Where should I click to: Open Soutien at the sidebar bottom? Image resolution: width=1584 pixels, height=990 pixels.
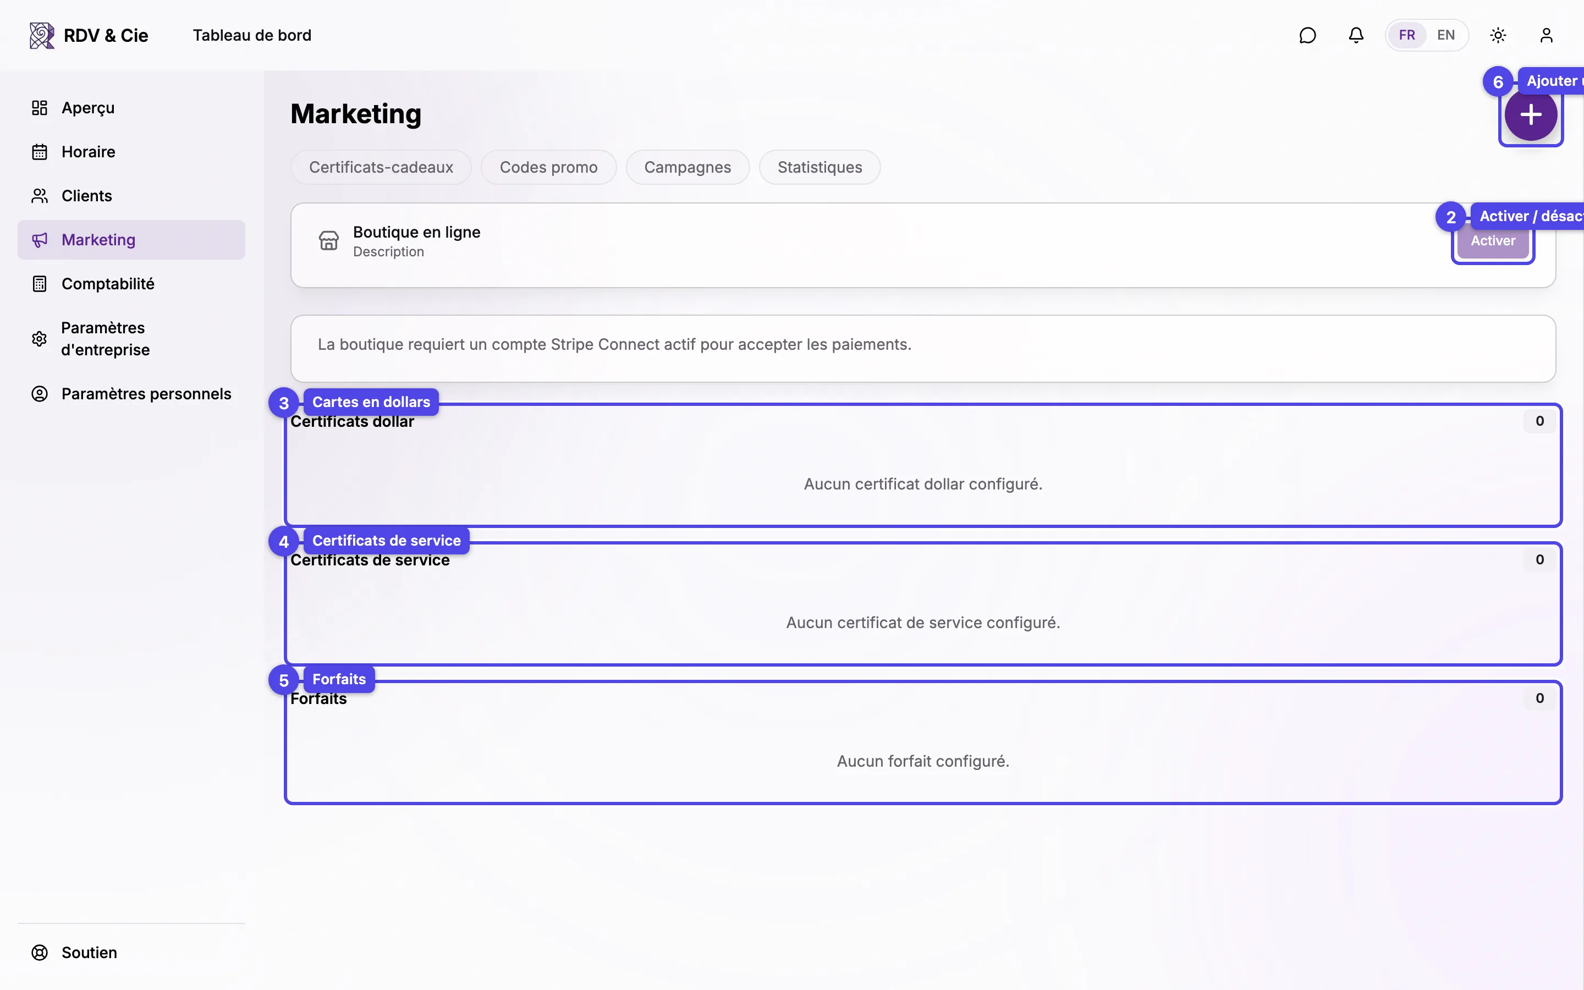[131, 953]
